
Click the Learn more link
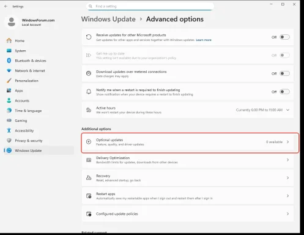pyautogui.click(x=204, y=40)
